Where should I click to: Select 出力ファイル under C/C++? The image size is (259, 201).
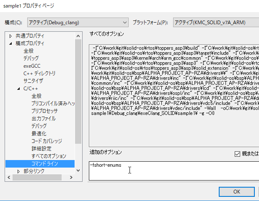click(x=43, y=119)
